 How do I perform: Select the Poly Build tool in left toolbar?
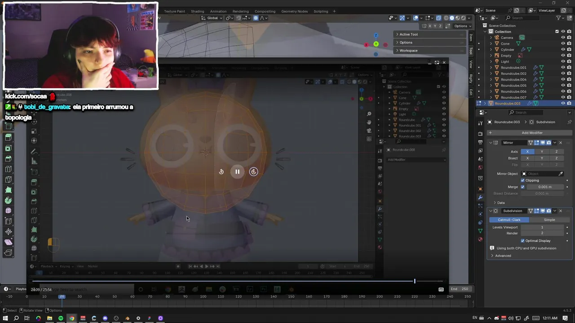(8, 190)
